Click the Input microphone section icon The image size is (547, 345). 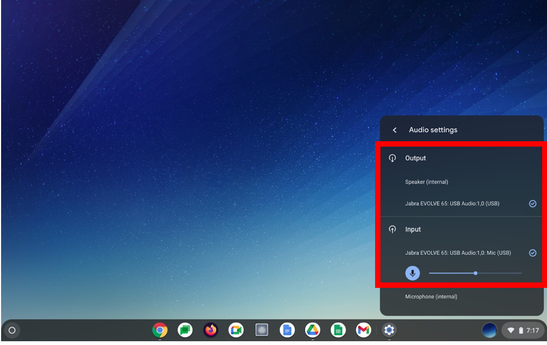point(392,229)
